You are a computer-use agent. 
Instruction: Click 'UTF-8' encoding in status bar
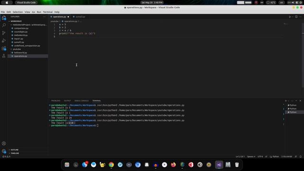point(260,156)
